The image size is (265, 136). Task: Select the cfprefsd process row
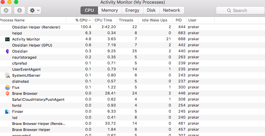pyautogui.click(x=133, y=63)
